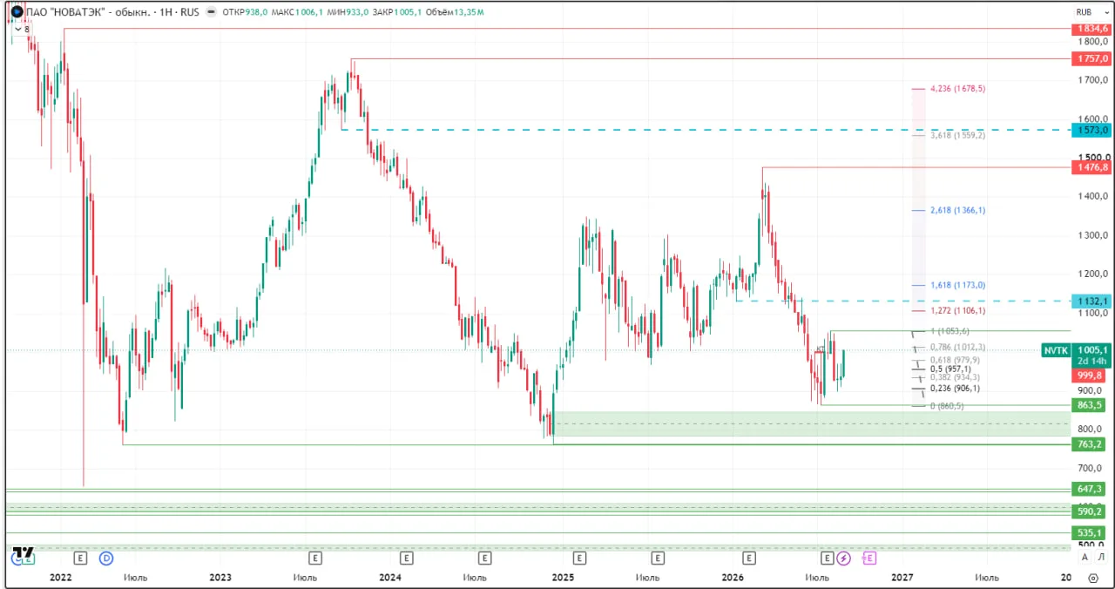
Task: Click the blue dividend D marker
Action: click(106, 558)
